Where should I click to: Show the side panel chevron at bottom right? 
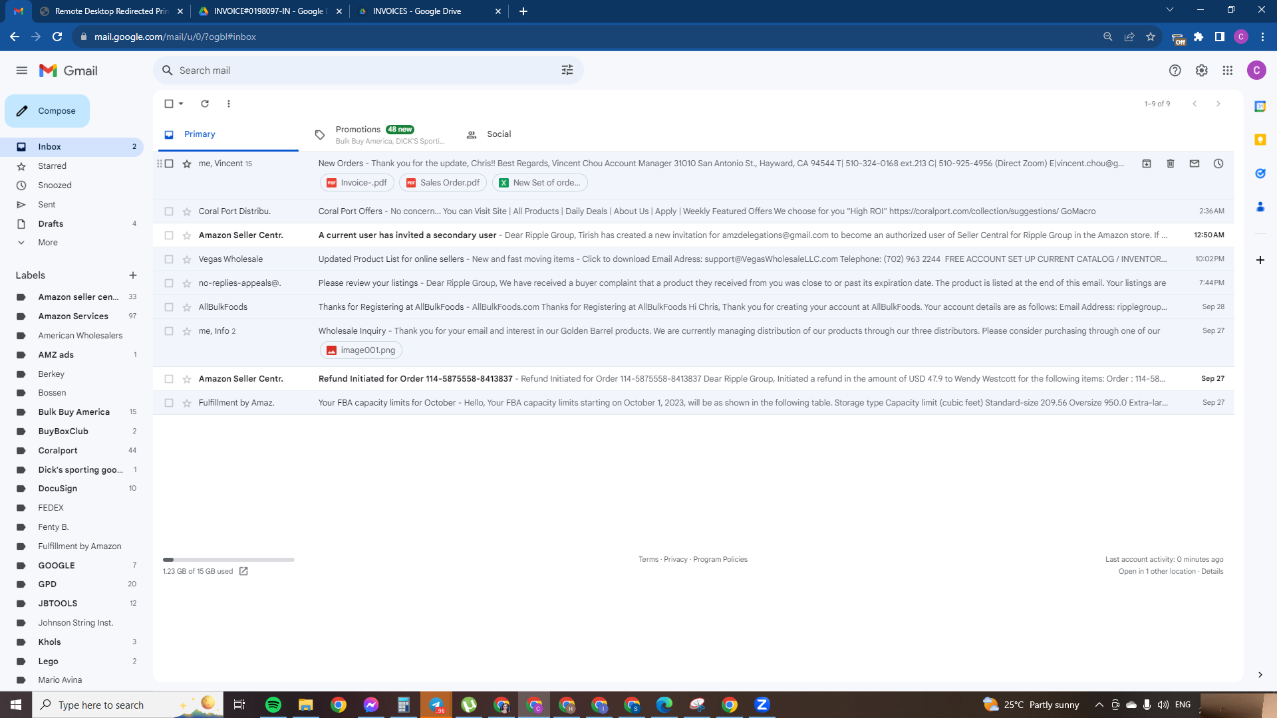point(1260,675)
